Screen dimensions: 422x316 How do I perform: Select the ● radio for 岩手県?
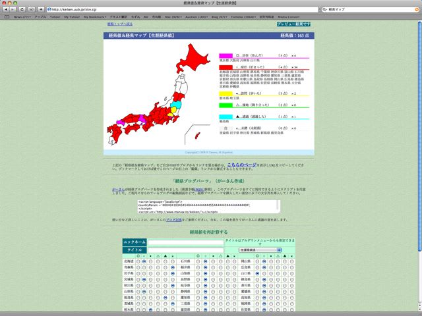tap(150, 274)
